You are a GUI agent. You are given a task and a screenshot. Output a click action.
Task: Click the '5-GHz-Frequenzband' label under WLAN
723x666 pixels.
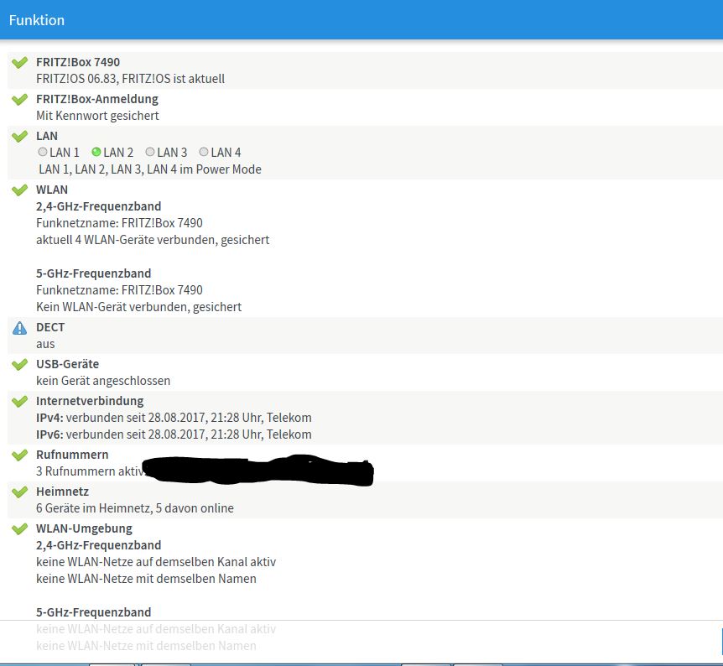(x=94, y=273)
